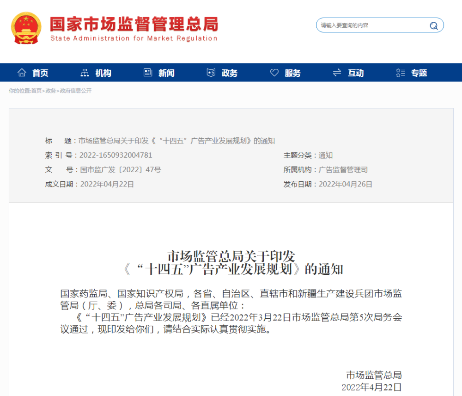Viewport: 462px width, 396px height.
Task: Select 政务 in the navigation bar
Action: [x=230, y=73]
